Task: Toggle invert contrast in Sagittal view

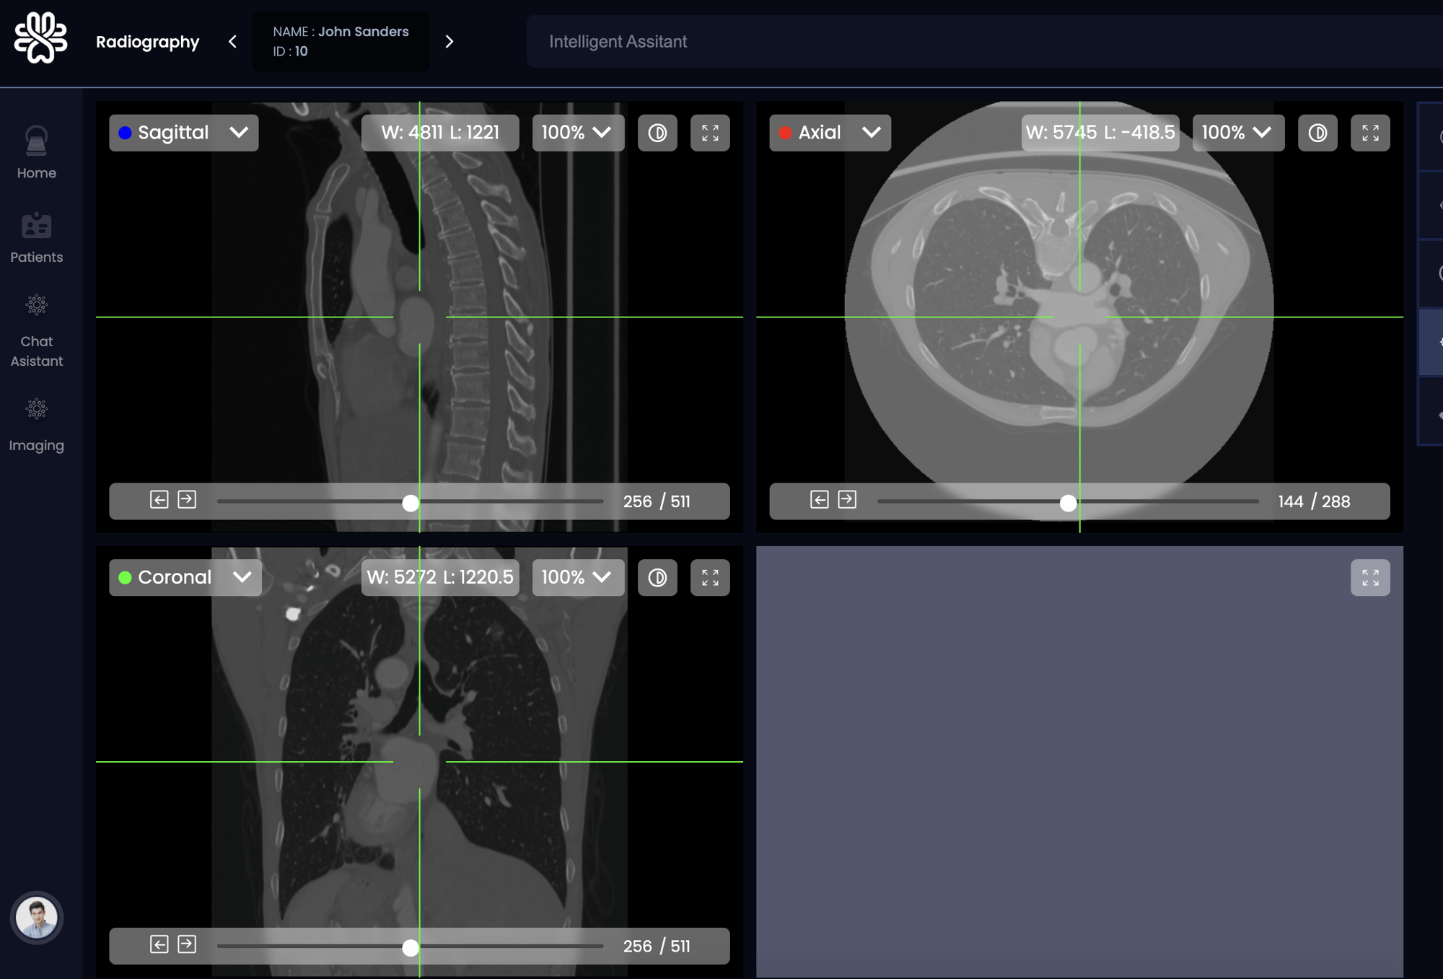Action: [x=657, y=133]
